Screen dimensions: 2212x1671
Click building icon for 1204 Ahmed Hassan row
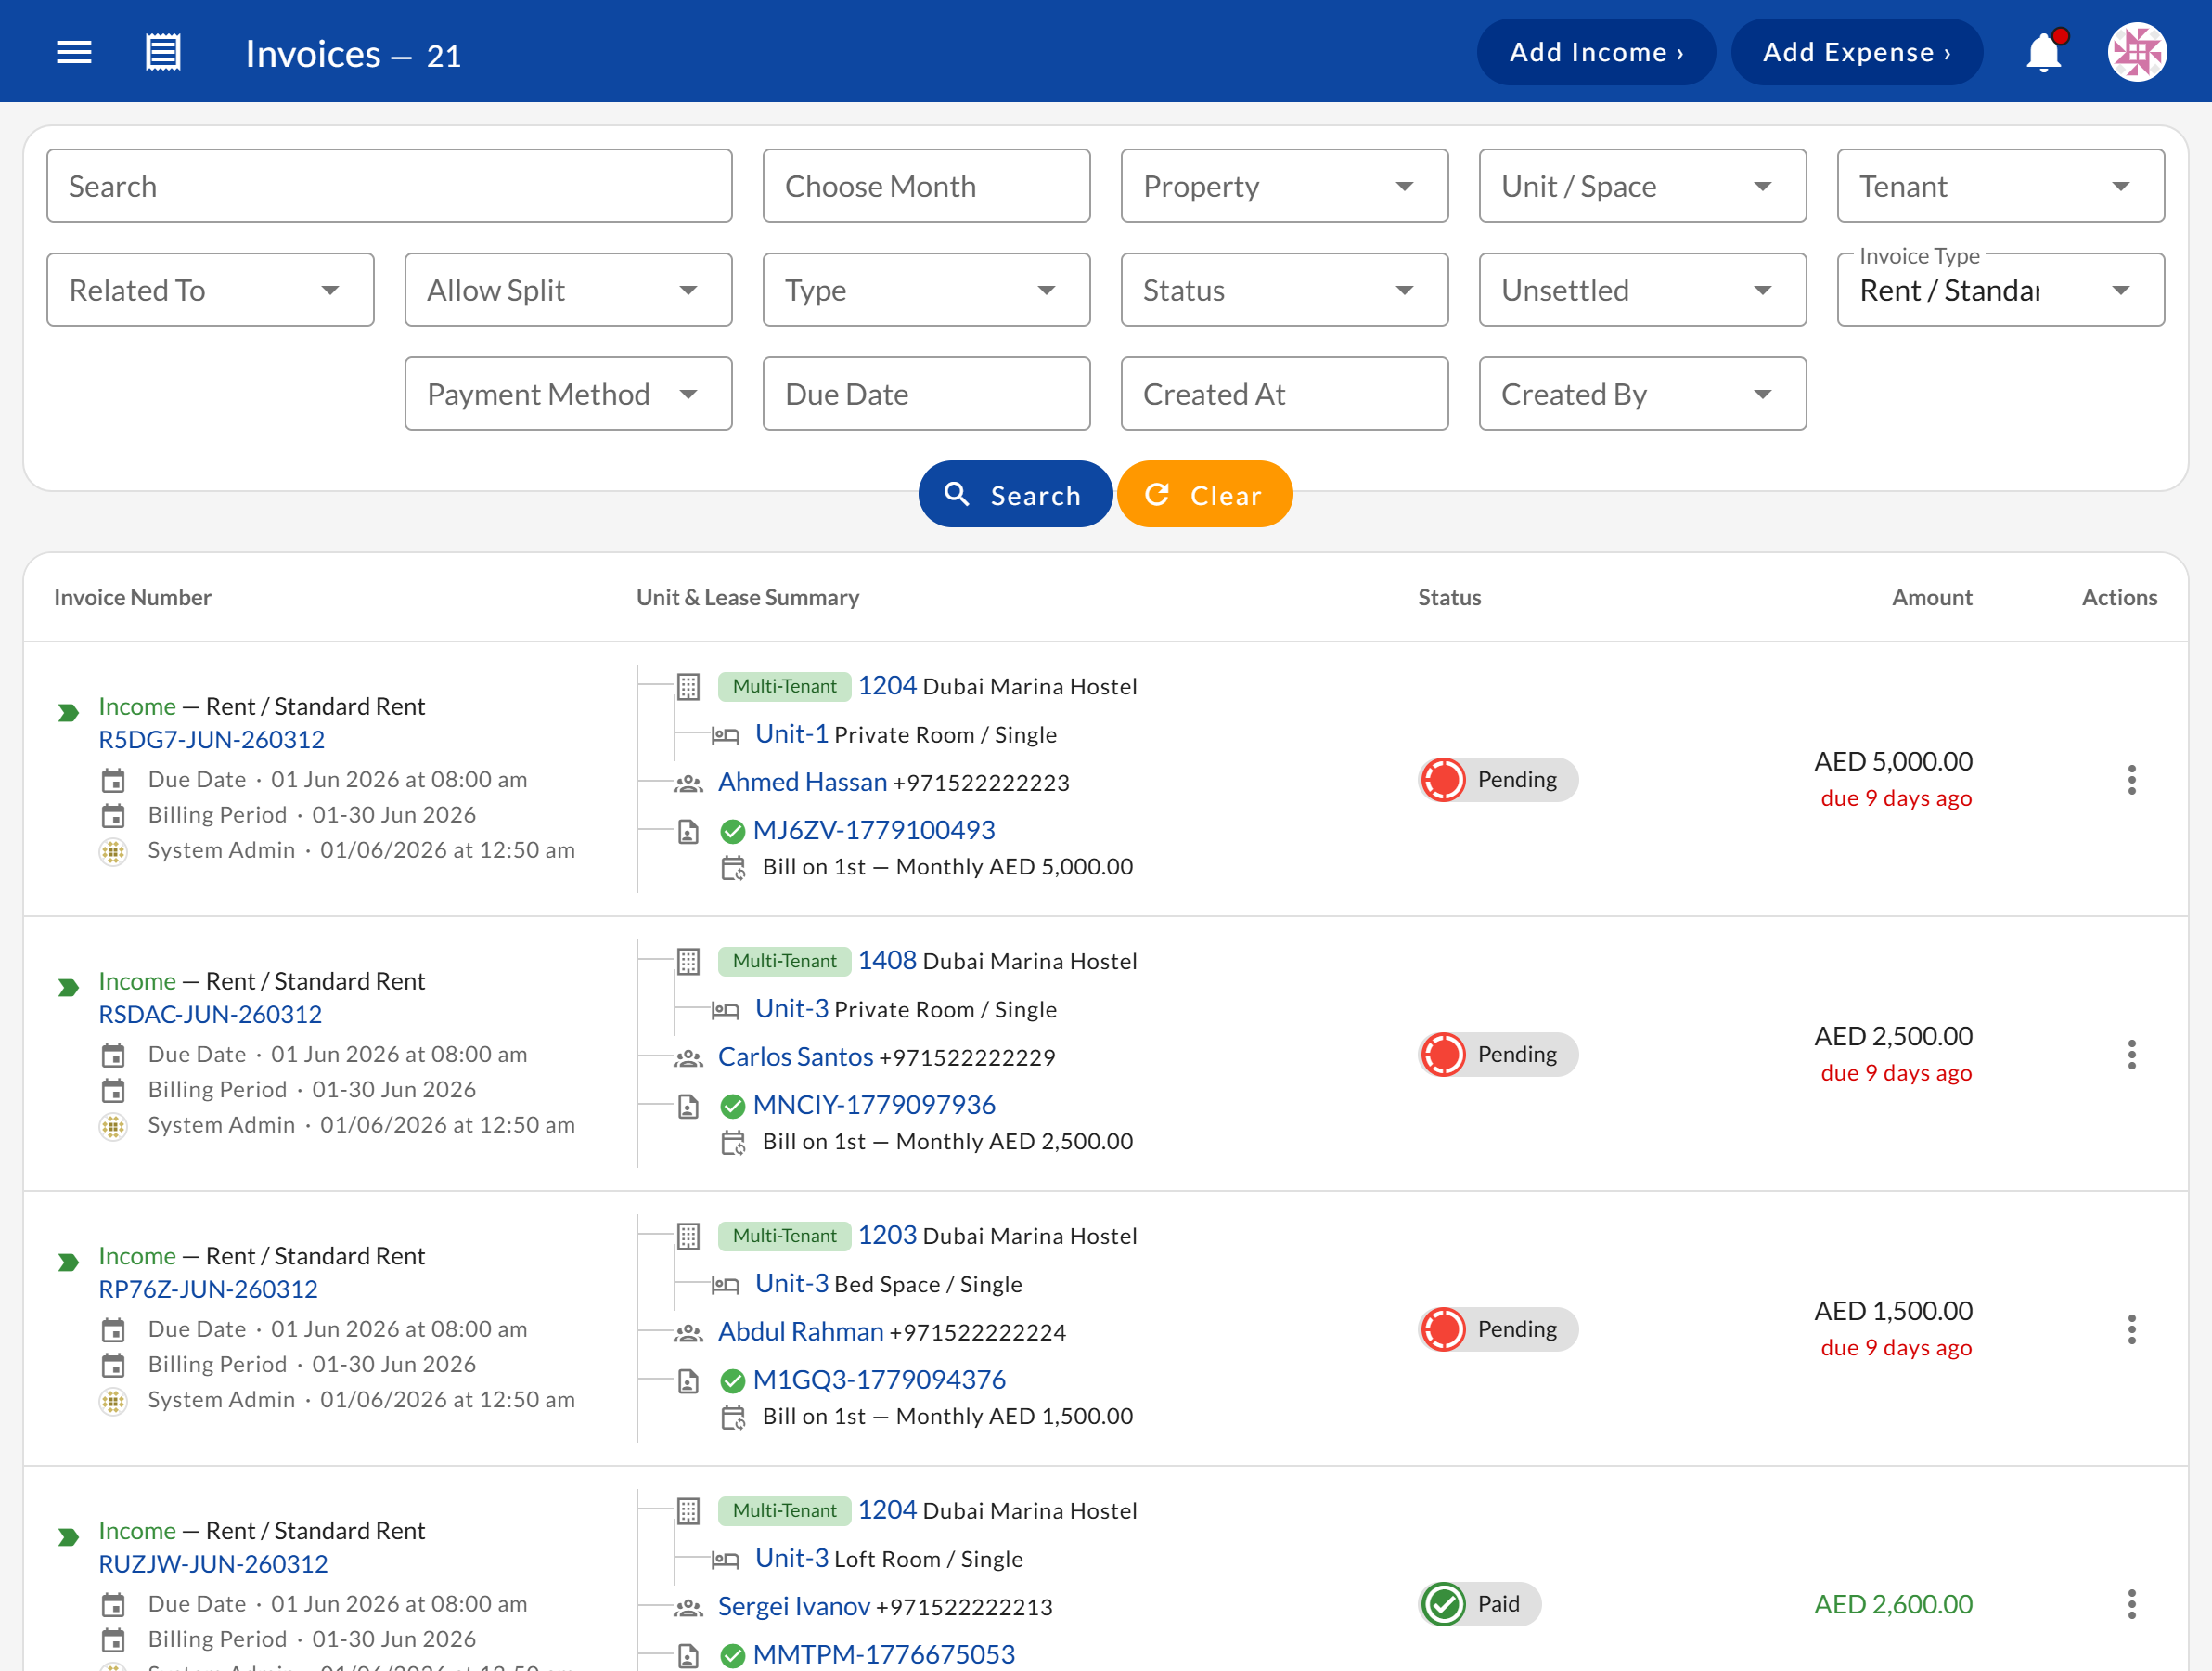coord(688,686)
